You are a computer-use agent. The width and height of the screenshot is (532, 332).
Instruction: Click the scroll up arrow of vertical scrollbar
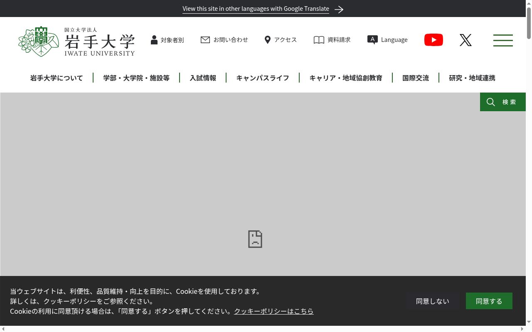(529, 3)
